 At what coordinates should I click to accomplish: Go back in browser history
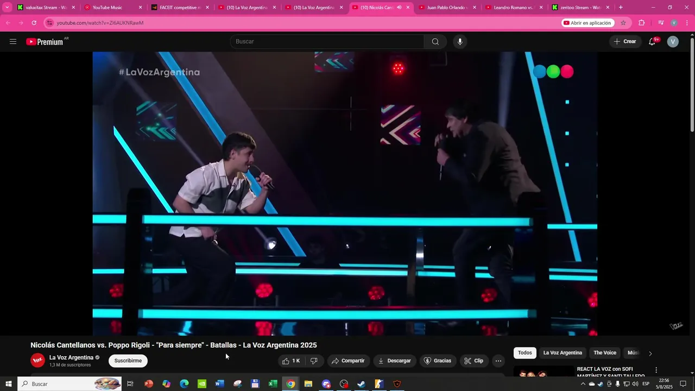(8, 23)
